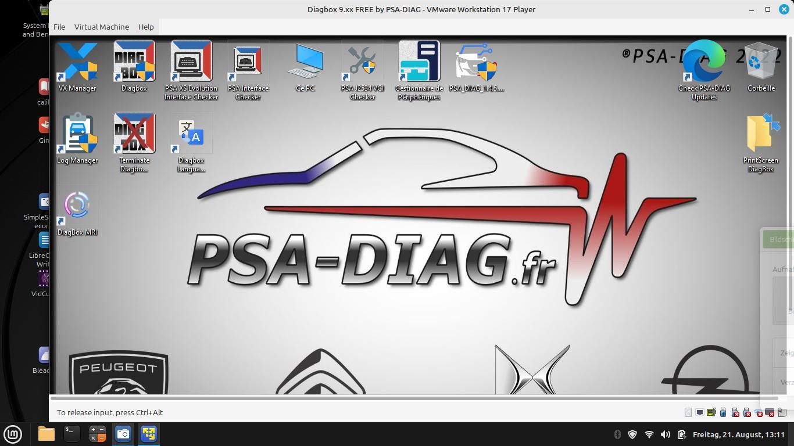Open the Wi-Fi network tray menu
Image resolution: width=794 pixels, height=446 pixels.
[649, 434]
